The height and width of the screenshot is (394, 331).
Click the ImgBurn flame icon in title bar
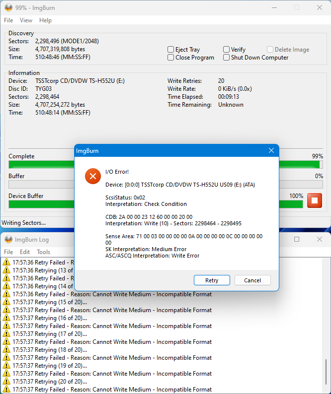[8, 8]
